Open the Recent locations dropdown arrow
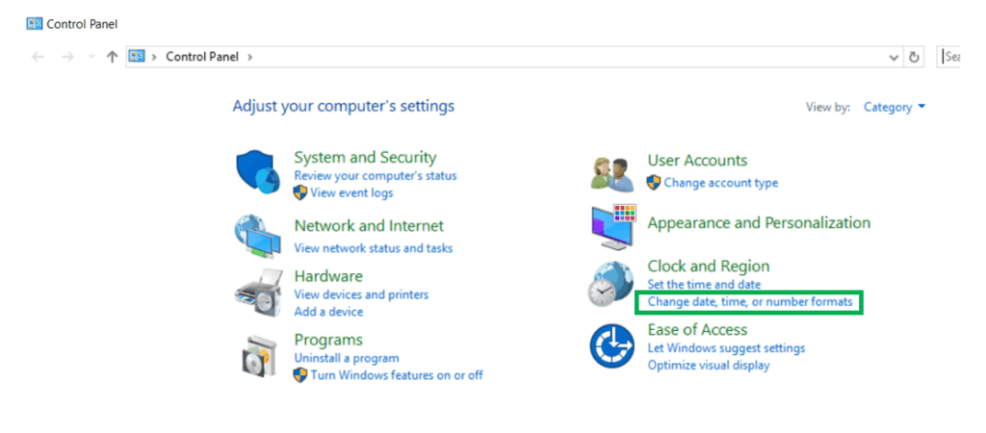 [x=91, y=57]
